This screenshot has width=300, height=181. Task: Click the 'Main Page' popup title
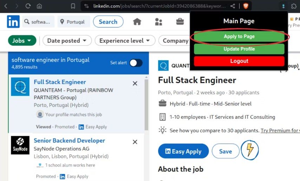coord(239,21)
